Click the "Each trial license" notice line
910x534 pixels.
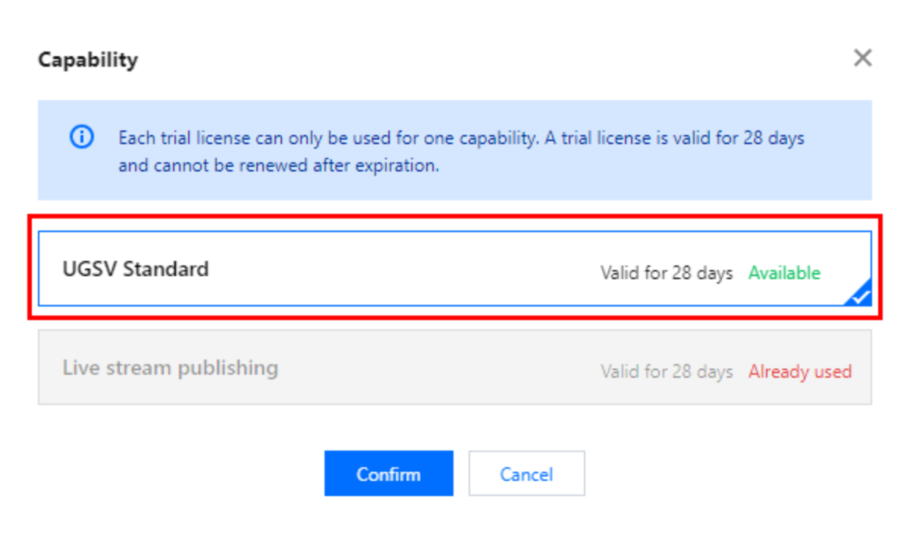[x=460, y=139]
